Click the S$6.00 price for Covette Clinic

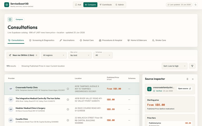pos(111,120)
